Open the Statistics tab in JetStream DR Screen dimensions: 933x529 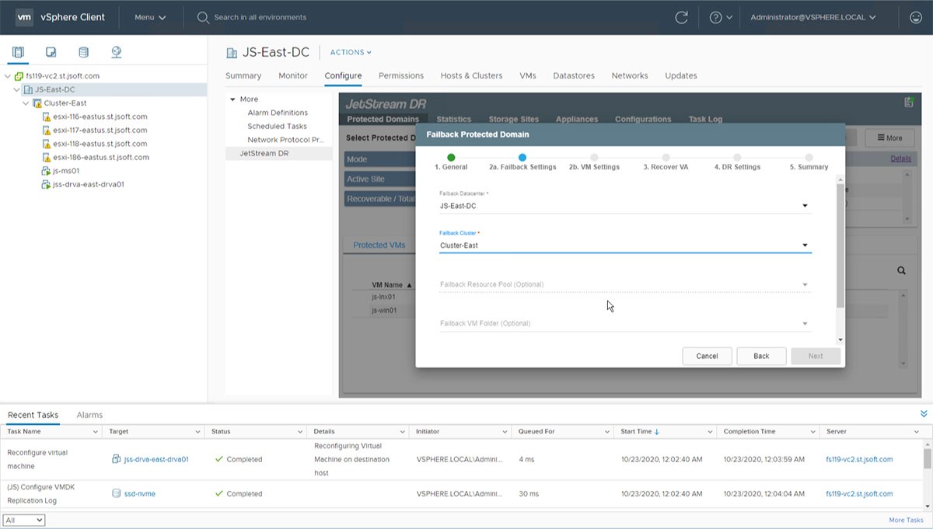[453, 119]
